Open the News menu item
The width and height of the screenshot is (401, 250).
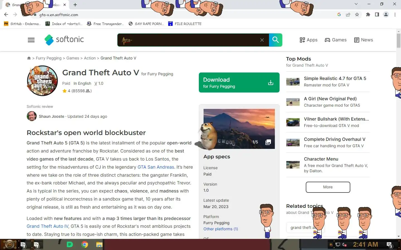pos(363,40)
